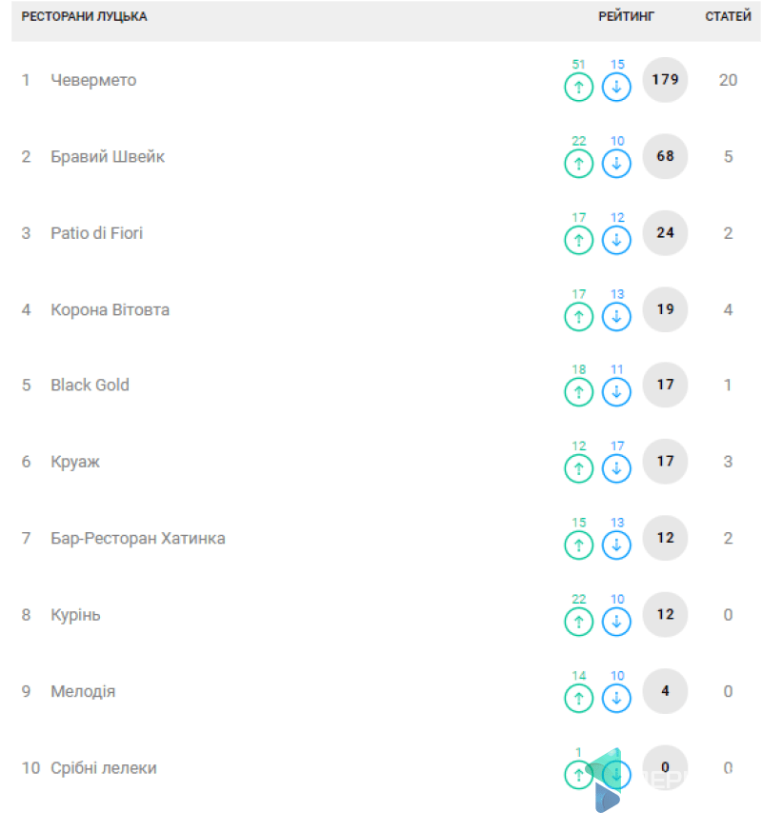Downvote Мелодія restaurant
The image size is (762, 832).
tap(616, 698)
